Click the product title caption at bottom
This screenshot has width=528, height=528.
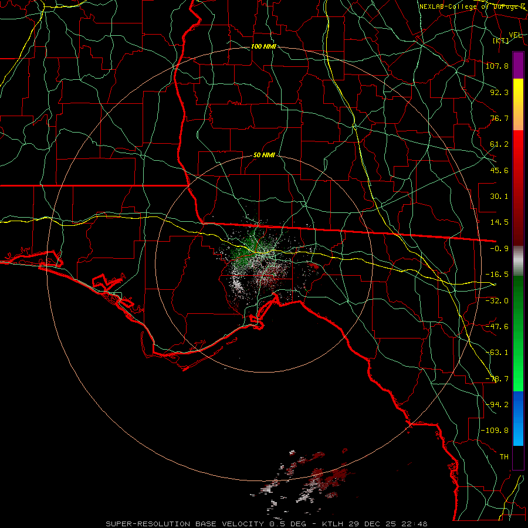[266, 524]
